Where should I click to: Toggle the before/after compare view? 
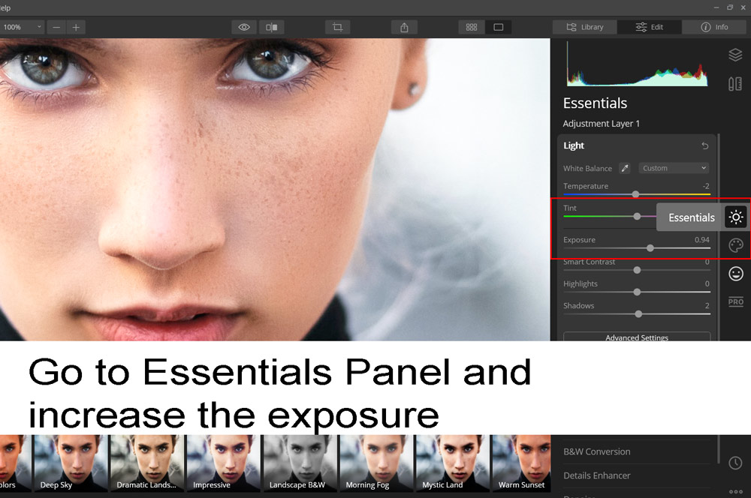272,27
